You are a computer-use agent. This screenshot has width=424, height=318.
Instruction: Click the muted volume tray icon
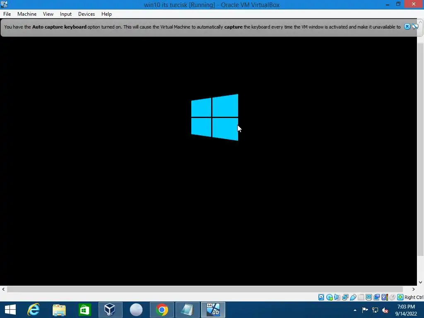pyautogui.click(x=385, y=310)
